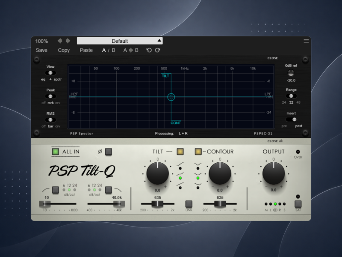Click the high-pass frequency slider handle

pyautogui.click(x=45, y=204)
